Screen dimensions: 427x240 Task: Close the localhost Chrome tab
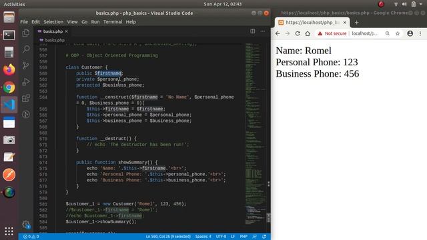coord(345,23)
